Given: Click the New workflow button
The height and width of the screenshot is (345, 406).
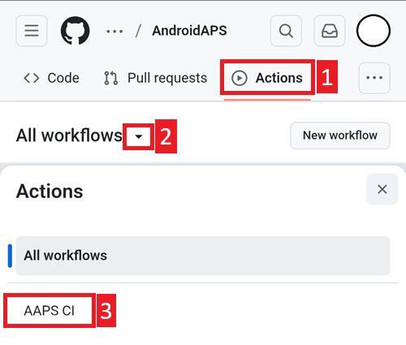Looking at the screenshot, I should pyautogui.click(x=340, y=136).
